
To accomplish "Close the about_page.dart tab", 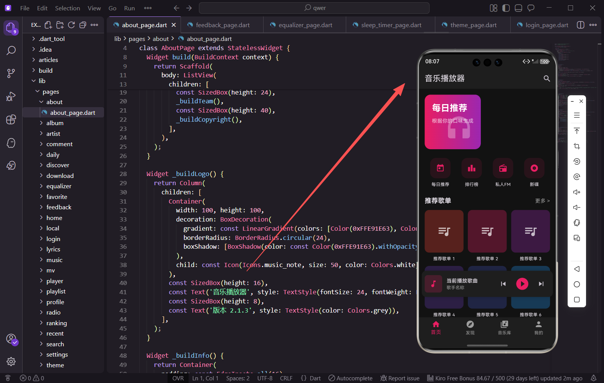I will point(174,25).
